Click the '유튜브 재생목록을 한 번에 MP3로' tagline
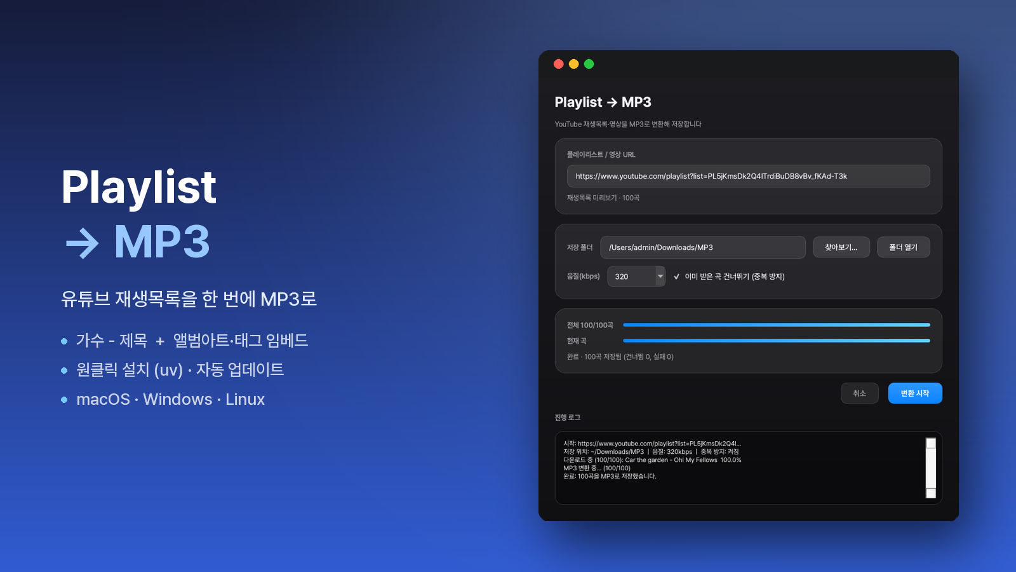 [x=189, y=299]
